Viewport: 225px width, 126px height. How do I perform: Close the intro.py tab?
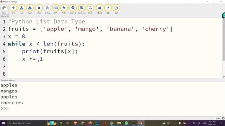pyautogui.click(x=8, y=16)
